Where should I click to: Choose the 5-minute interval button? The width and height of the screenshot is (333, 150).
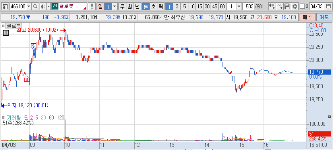click(x=184, y=7)
